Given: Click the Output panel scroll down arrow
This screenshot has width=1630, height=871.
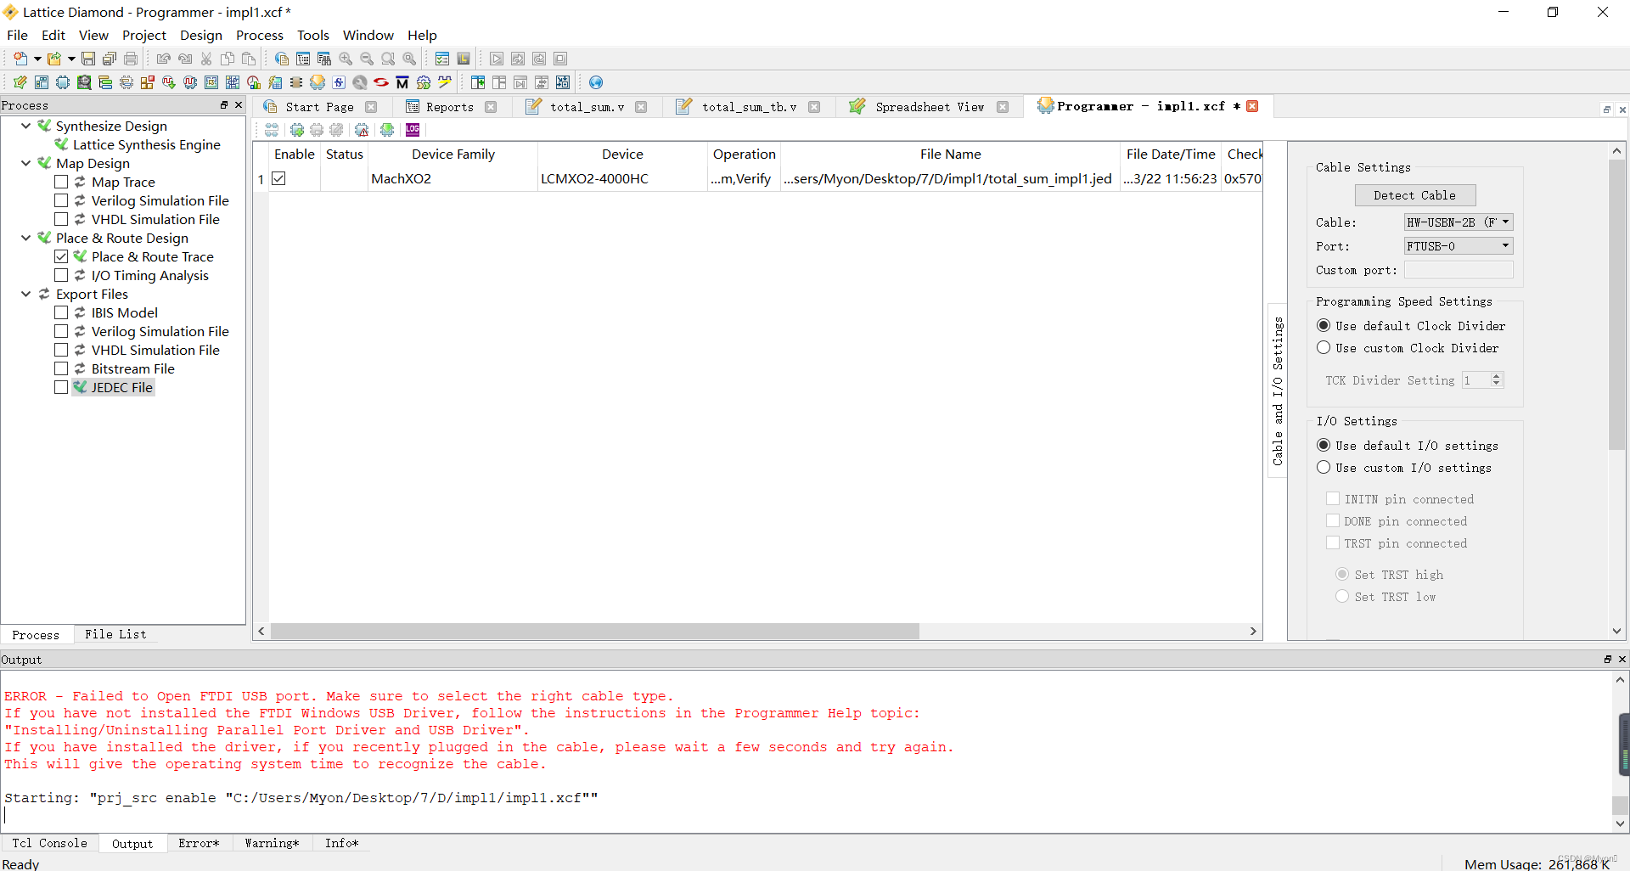Looking at the screenshot, I should (1620, 823).
